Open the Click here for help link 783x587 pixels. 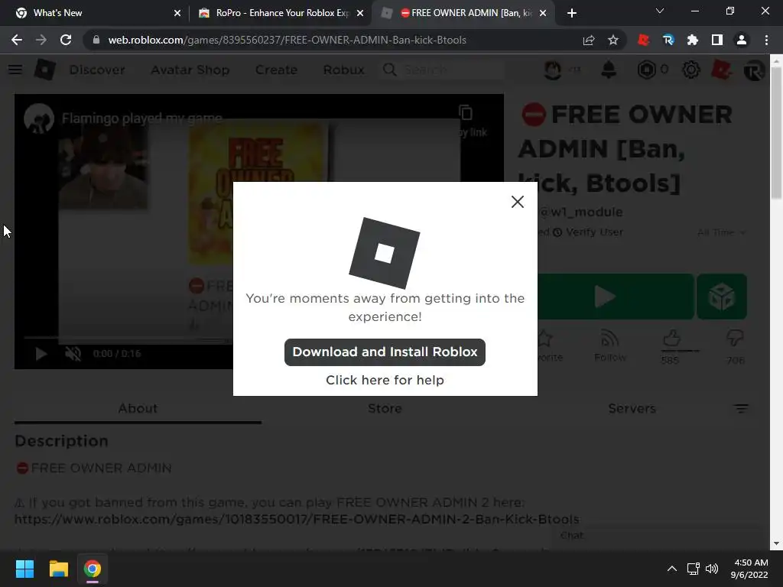(385, 380)
